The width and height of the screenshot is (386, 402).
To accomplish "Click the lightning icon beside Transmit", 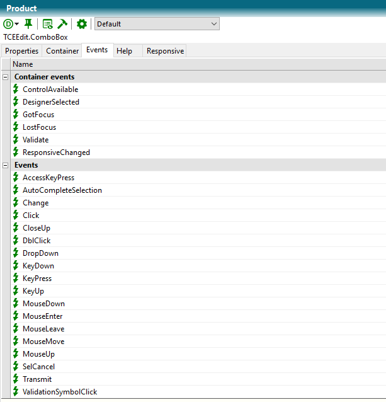I will click(16, 379).
